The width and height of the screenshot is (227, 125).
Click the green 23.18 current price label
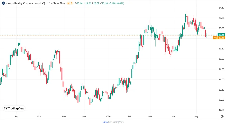pyautogui.click(x=221, y=35)
